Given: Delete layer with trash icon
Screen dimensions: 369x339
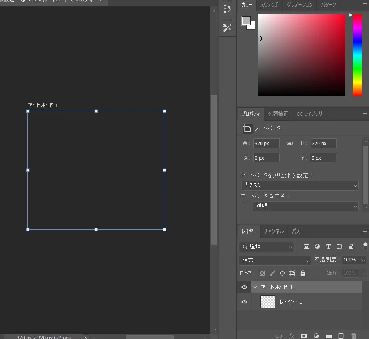Looking at the screenshot, I should (353, 336).
